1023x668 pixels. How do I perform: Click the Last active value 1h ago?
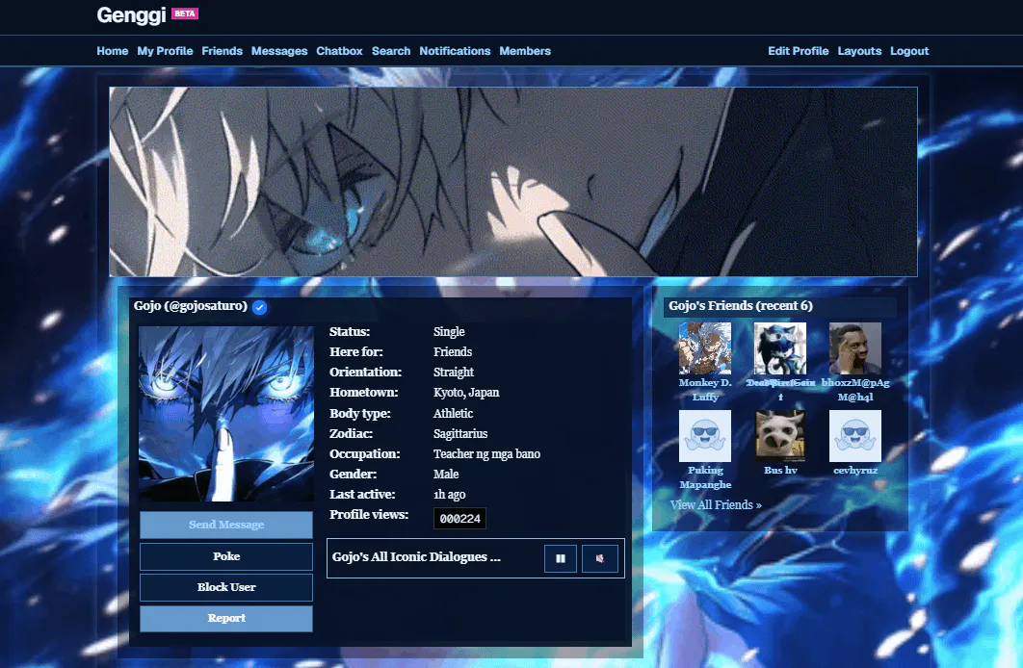(x=450, y=494)
